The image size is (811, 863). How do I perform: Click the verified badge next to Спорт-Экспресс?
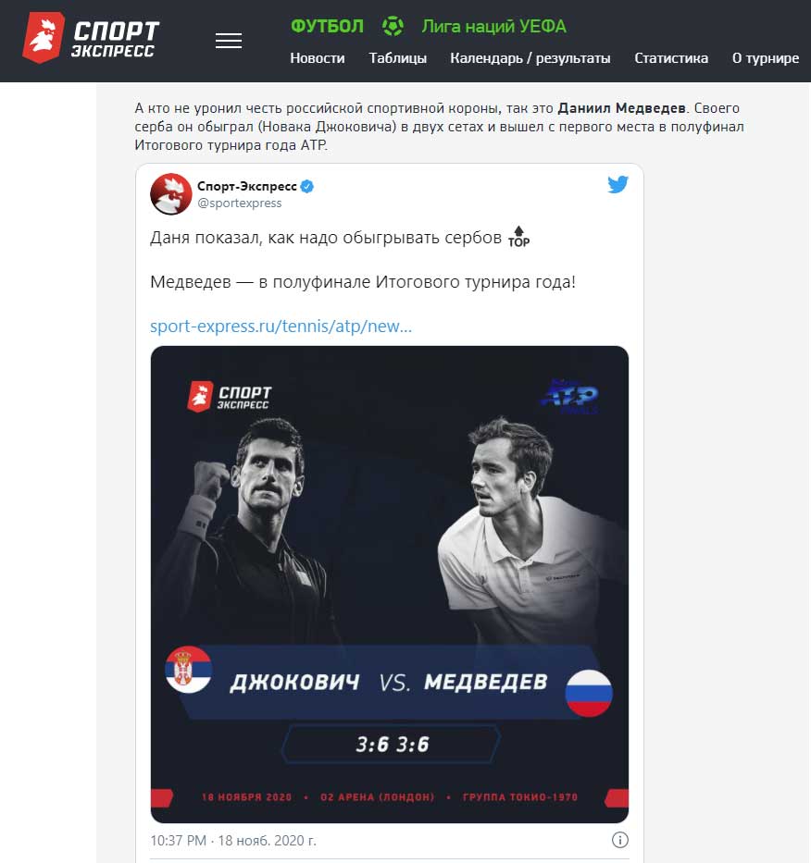point(307,187)
